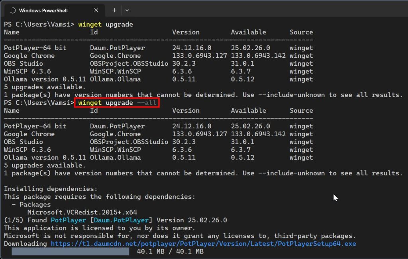Expand the new tab profile dropdown
Image resolution: width=408 pixels, height=259 pixels.
127,10
